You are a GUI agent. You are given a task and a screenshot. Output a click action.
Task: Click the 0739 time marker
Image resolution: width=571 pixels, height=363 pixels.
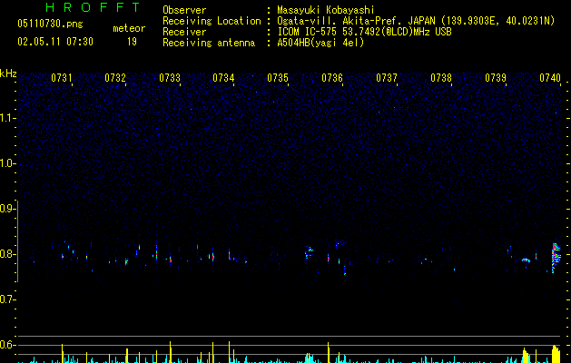[496, 78]
